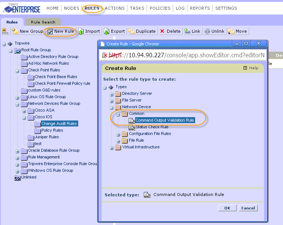The image size is (283, 225).
Task: Click the Duplicate rule icon
Action: (x=131, y=32)
